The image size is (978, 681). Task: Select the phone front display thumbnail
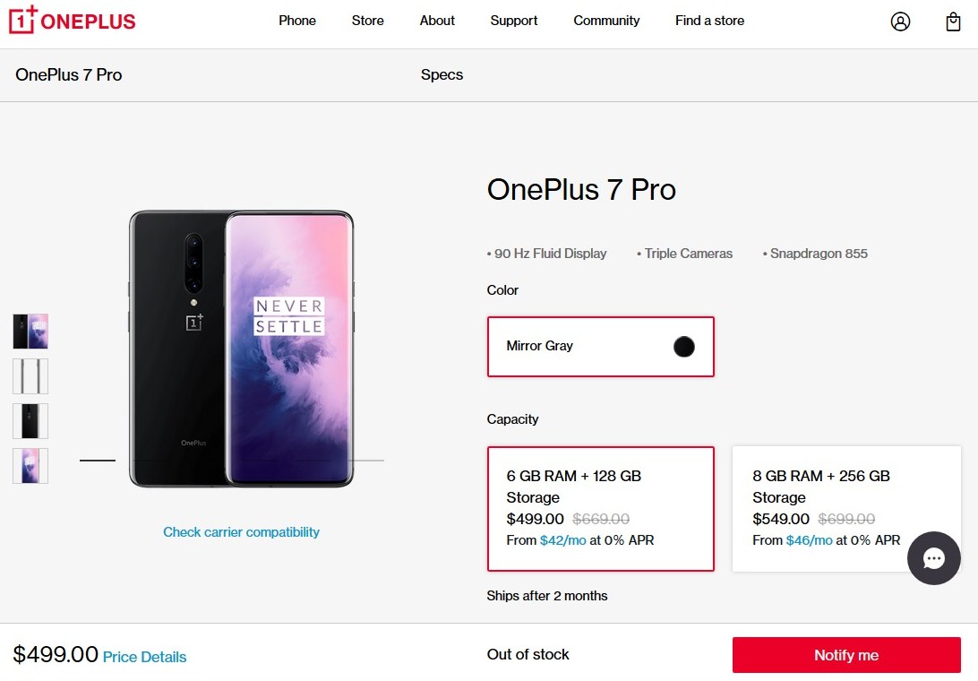click(30, 466)
